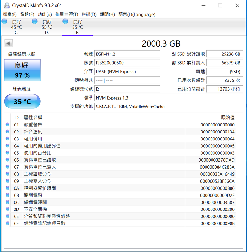
Task: Open the 說明(H) menu
Action: [107, 15]
